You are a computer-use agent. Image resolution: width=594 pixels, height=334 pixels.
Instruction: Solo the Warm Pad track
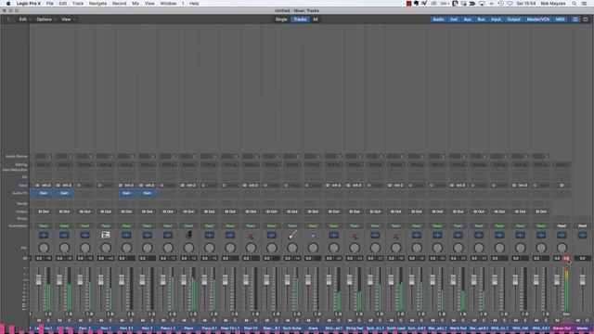click(x=463, y=320)
